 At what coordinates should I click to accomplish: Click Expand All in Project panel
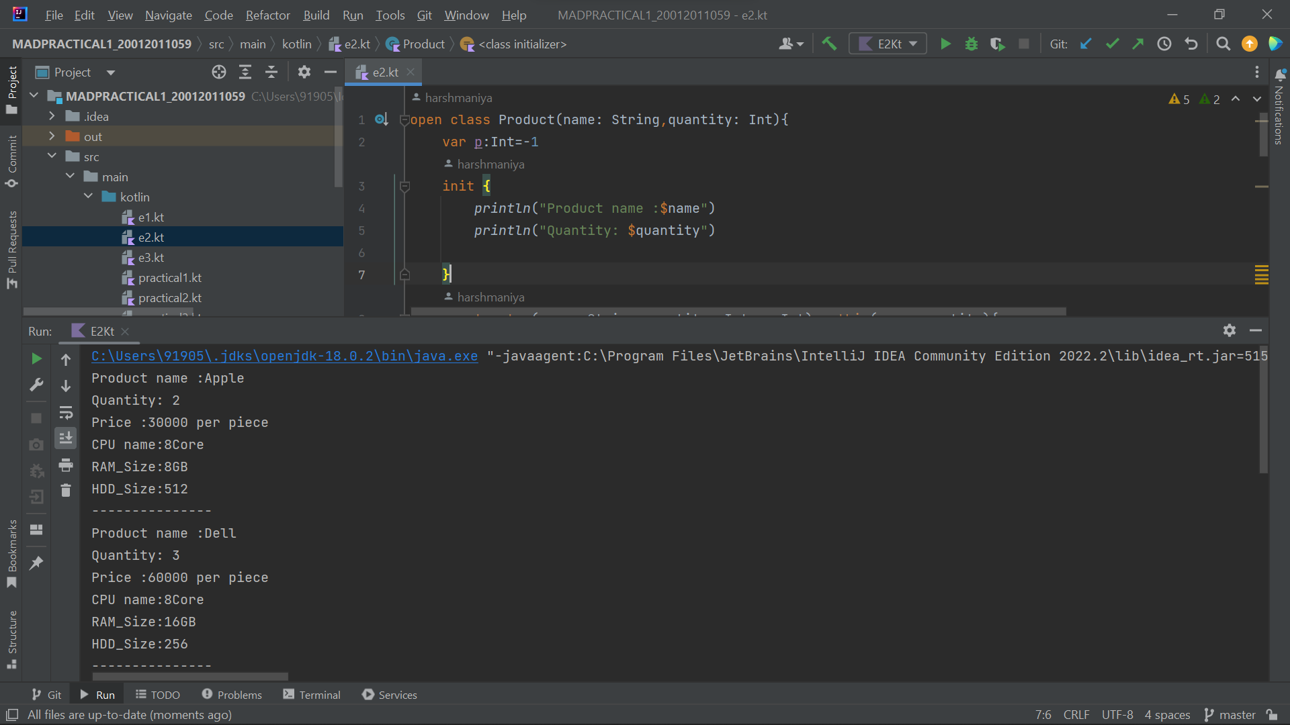tap(245, 72)
